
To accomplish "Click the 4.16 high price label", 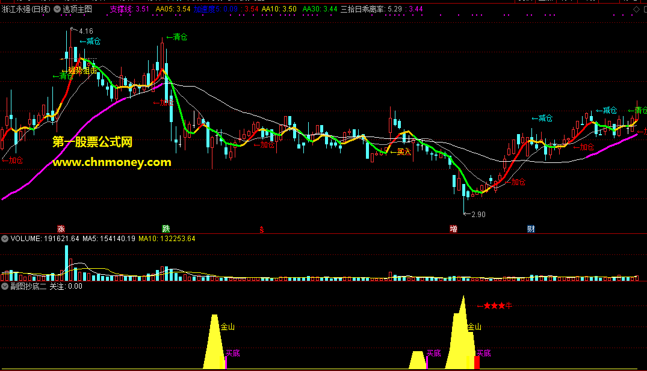I will 86,31.
